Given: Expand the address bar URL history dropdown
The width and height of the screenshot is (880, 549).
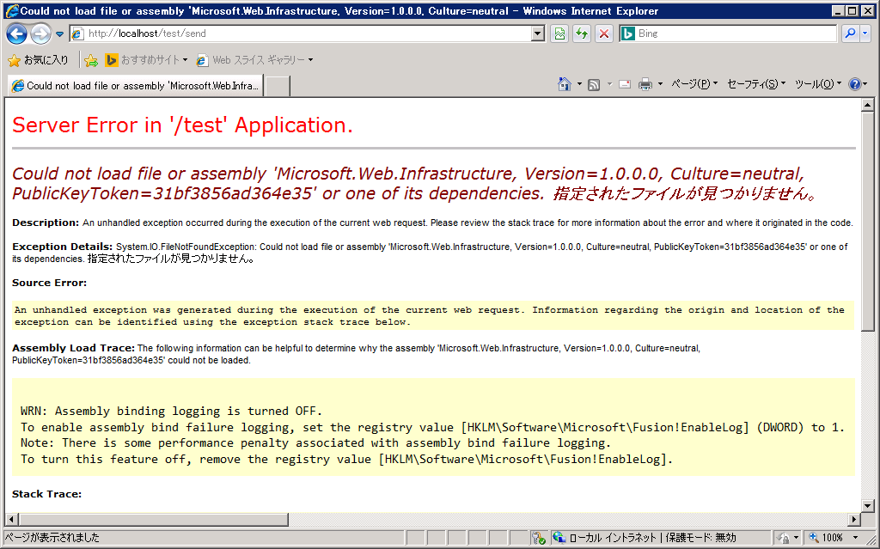Looking at the screenshot, I should (x=538, y=34).
